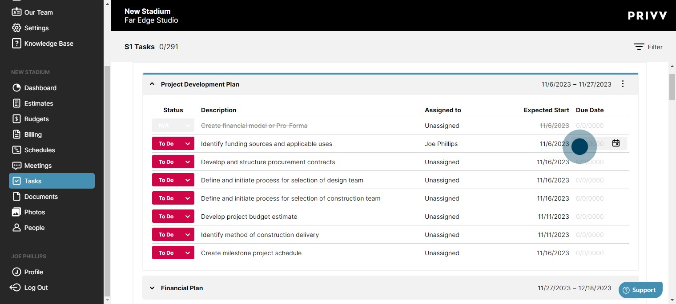Click the '11/6/2023 – 11/27/2023' date range

point(576,84)
